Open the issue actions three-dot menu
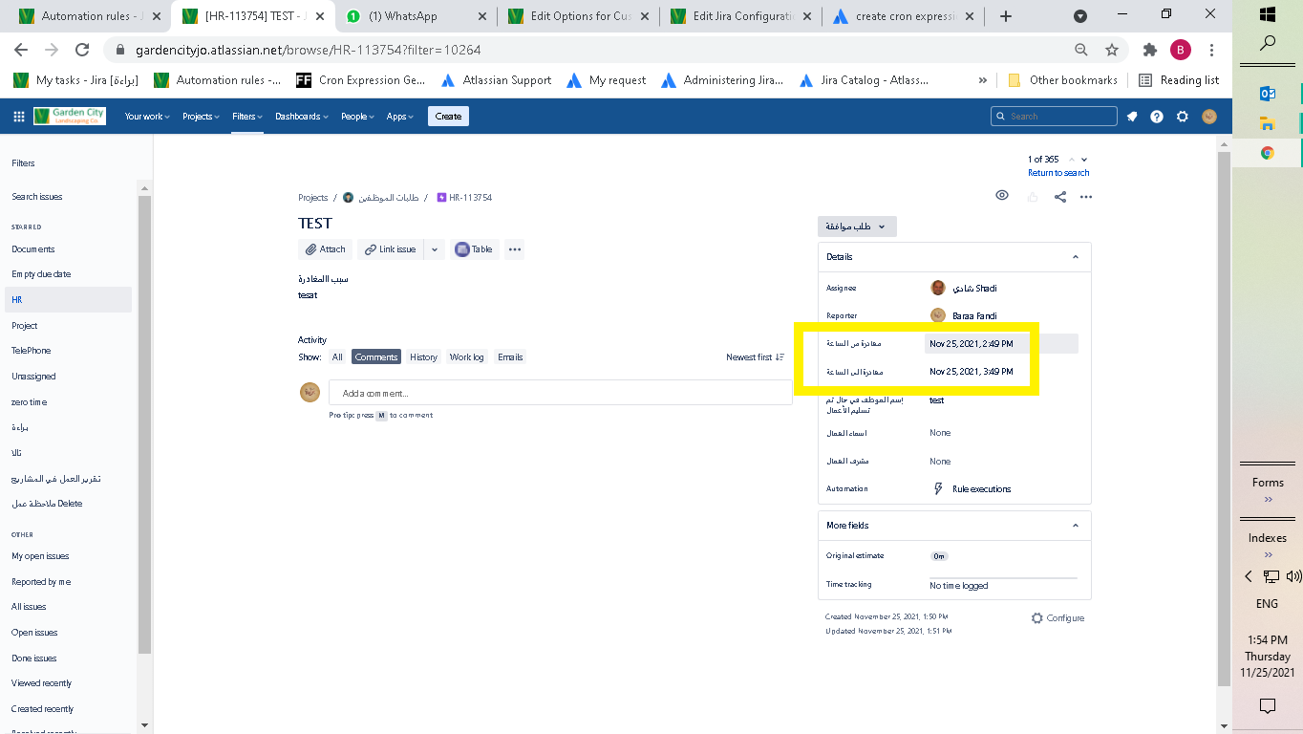The image size is (1303, 734). 1085,197
